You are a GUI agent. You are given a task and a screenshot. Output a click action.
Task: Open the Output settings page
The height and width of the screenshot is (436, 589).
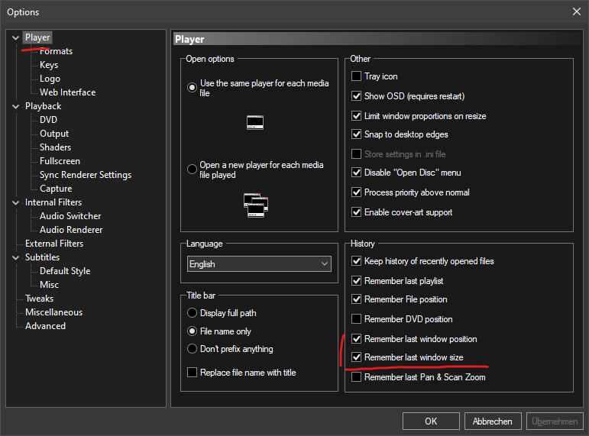(x=54, y=134)
